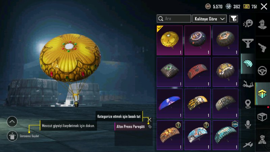Expand the up-chevron circle button
This screenshot has height=152, width=270.
(12, 122)
